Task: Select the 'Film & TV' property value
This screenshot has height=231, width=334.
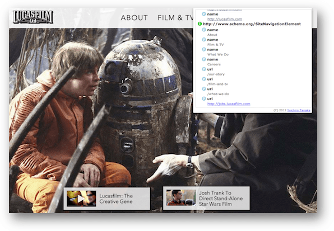Action: 215,44
